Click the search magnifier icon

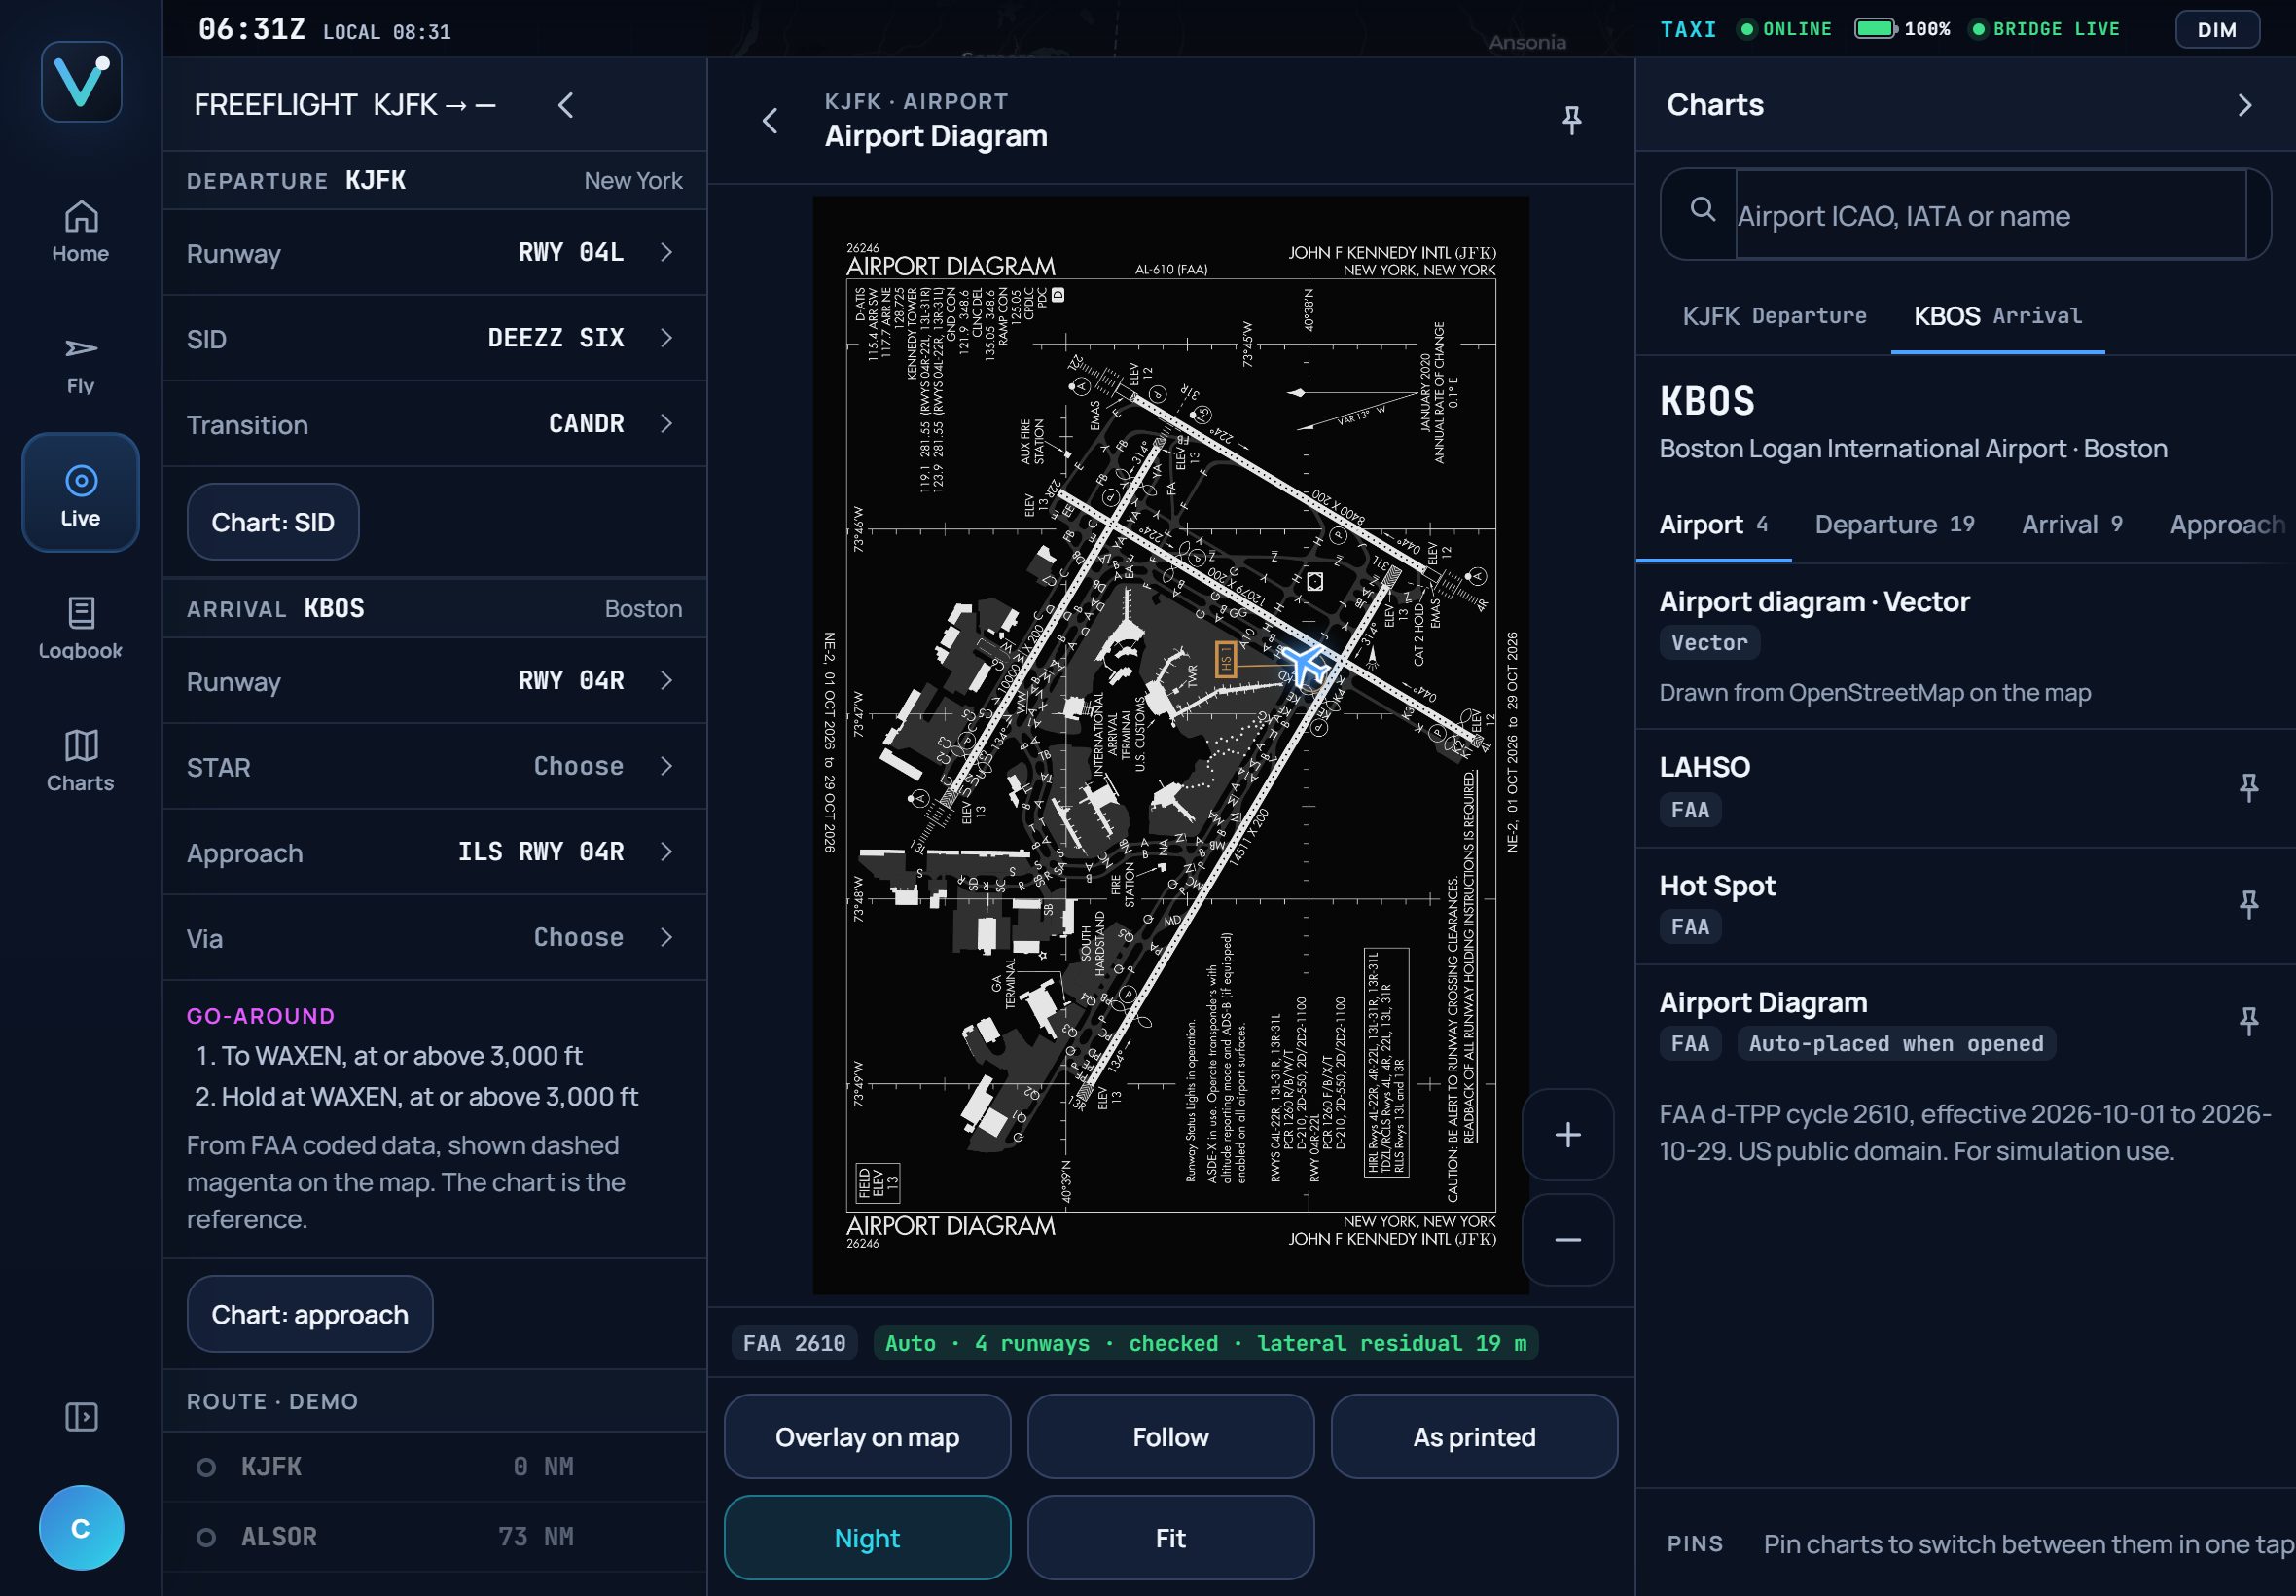coord(1703,209)
